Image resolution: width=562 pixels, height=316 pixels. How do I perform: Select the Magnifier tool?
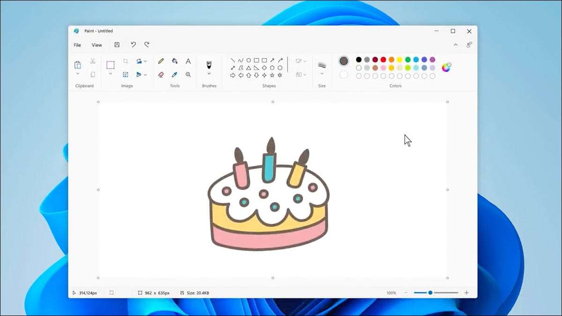click(188, 74)
